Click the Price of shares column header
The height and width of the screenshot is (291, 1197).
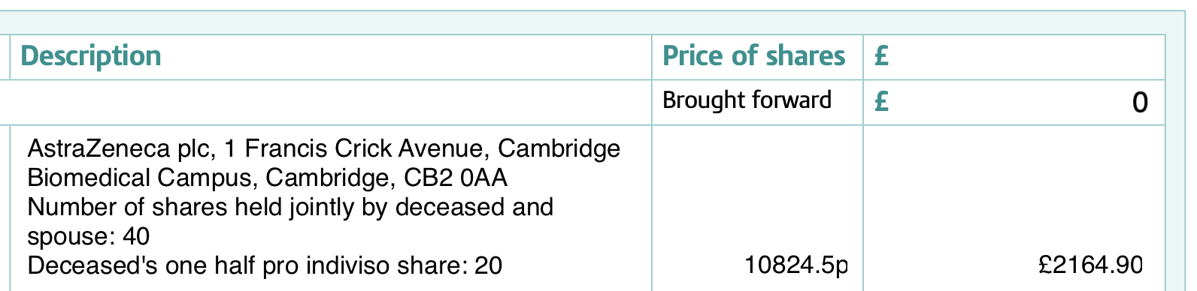[757, 57]
